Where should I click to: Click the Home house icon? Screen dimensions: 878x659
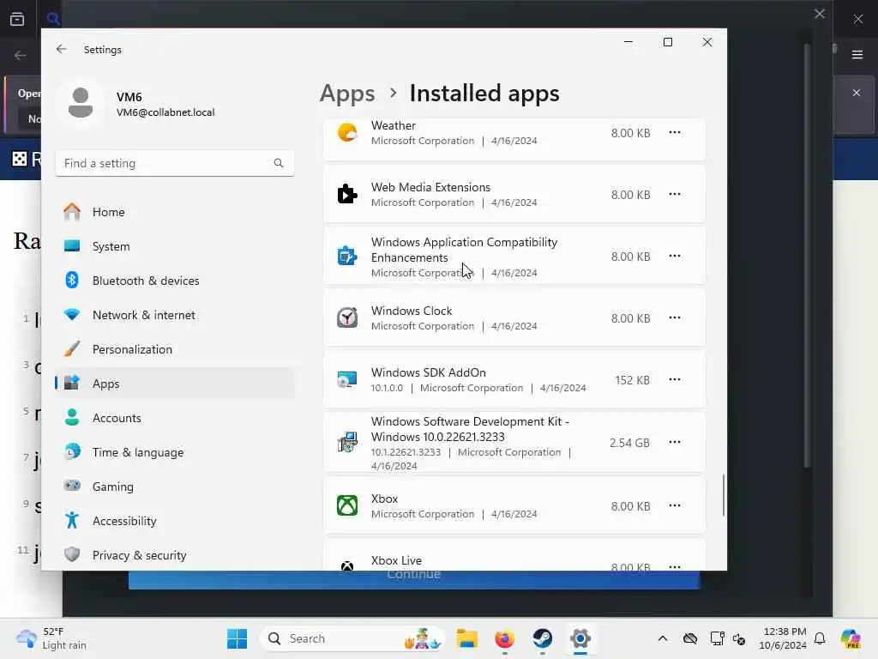(x=72, y=211)
